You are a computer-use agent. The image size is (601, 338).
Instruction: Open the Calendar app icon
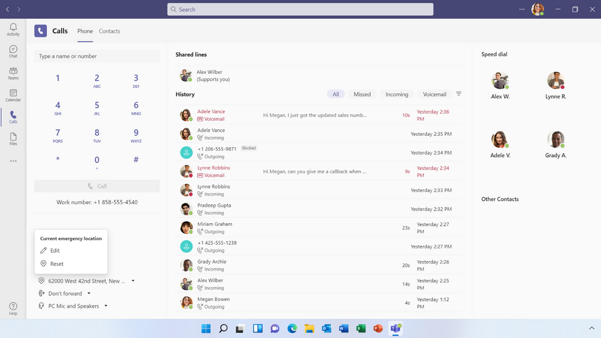[13, 95]
